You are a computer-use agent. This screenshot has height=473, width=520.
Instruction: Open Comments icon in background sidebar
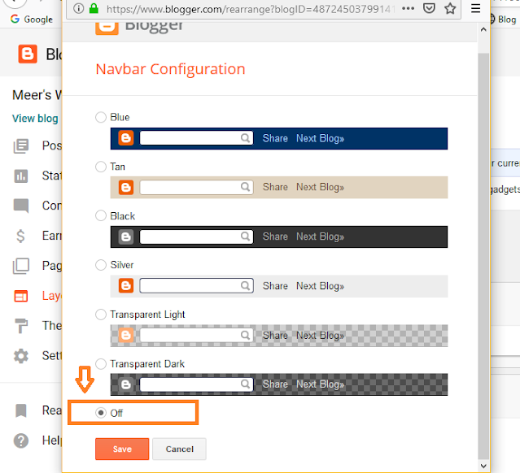pyautogui.click(x=21, y=206)
